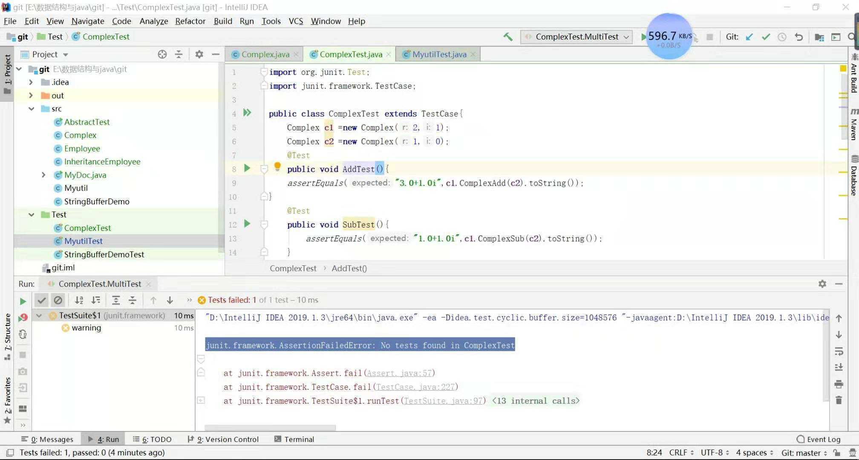Switch to Complex.java tab
This screenshot has height=460, width=859.
coord(265,54)
